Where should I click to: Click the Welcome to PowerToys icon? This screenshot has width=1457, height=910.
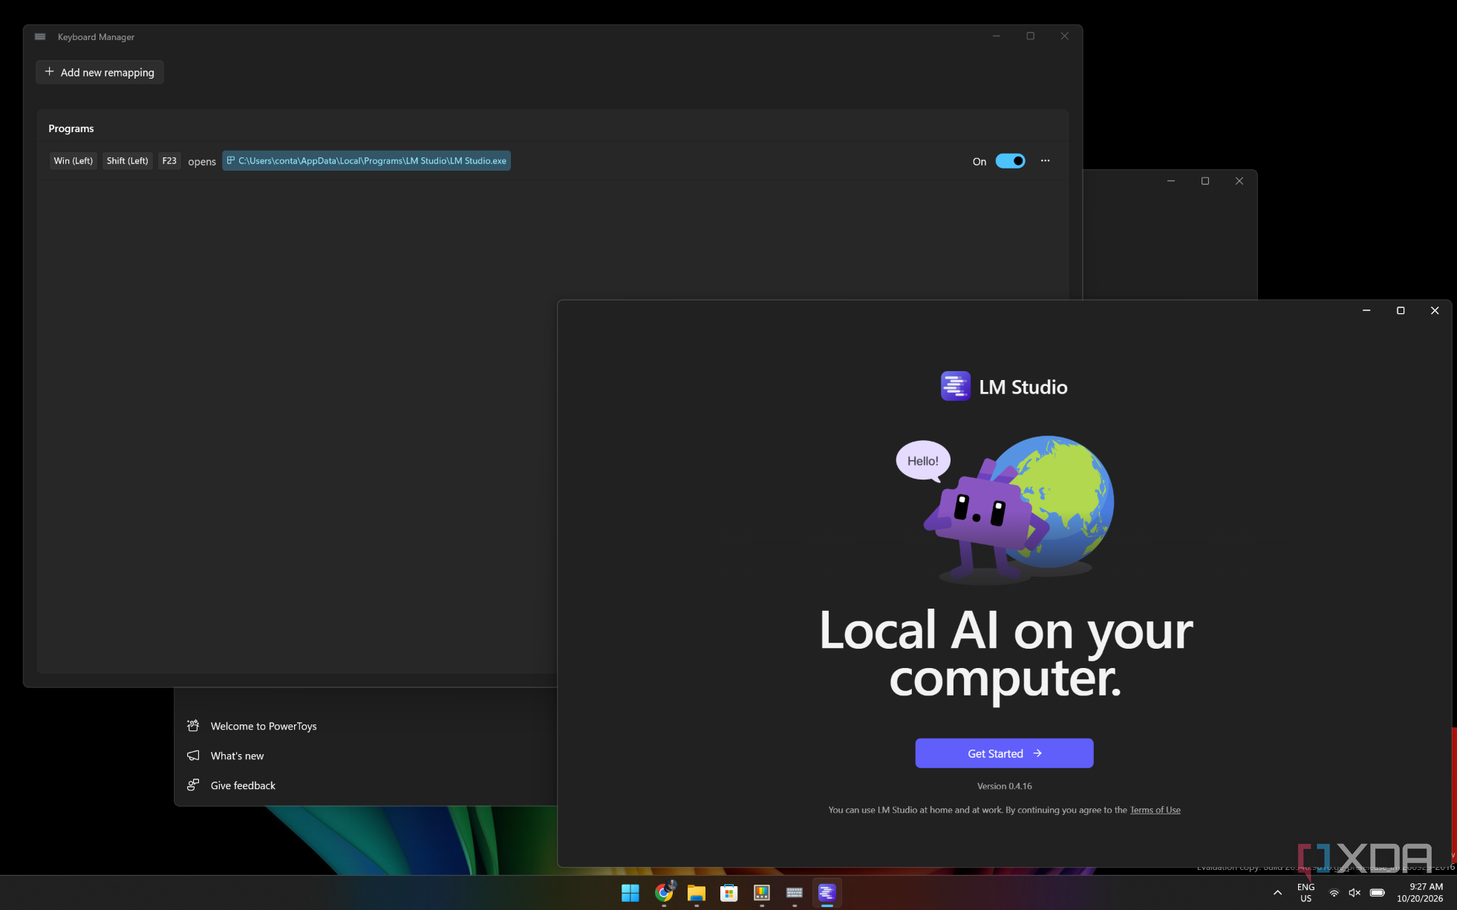pyautogui.click(x=193, y=726)
